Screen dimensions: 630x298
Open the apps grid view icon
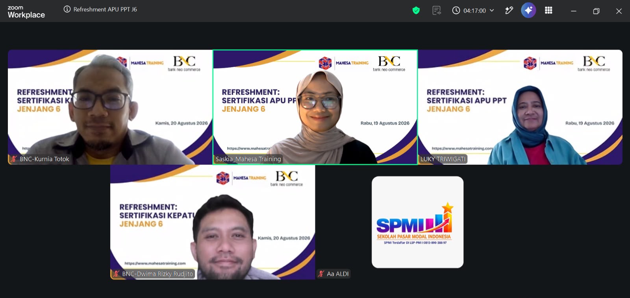point(548,10)
